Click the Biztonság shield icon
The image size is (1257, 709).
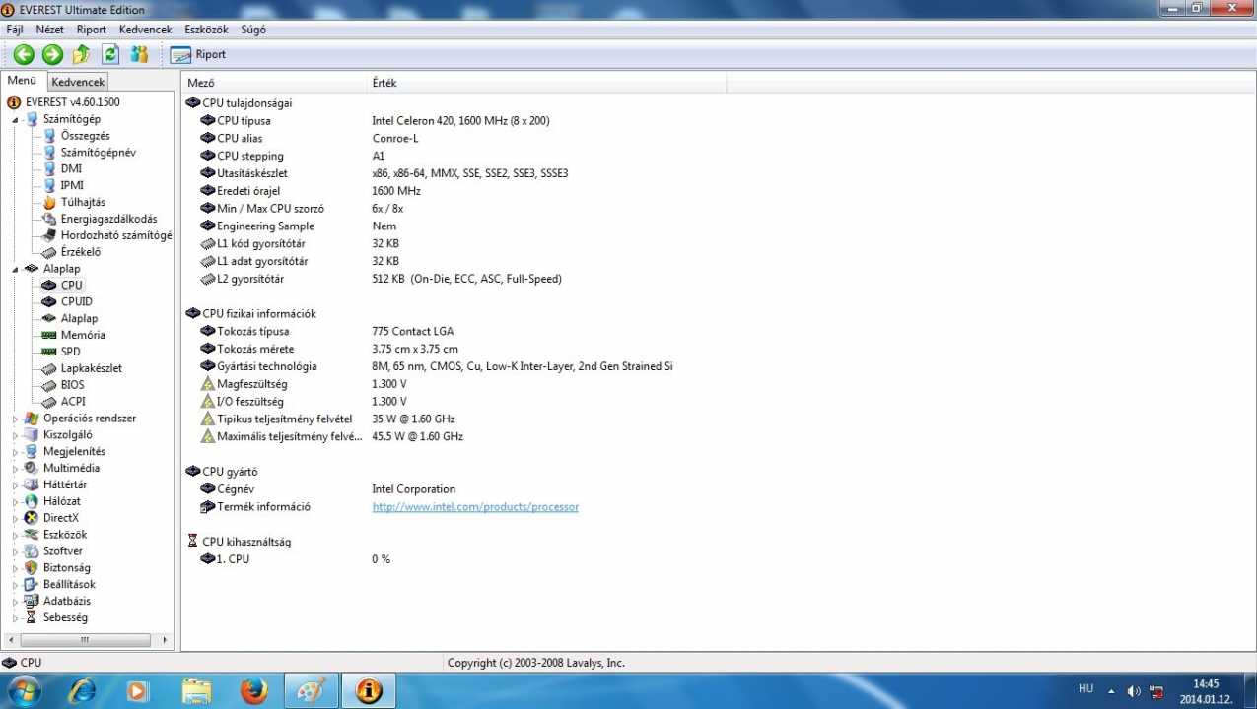point(32,568)
